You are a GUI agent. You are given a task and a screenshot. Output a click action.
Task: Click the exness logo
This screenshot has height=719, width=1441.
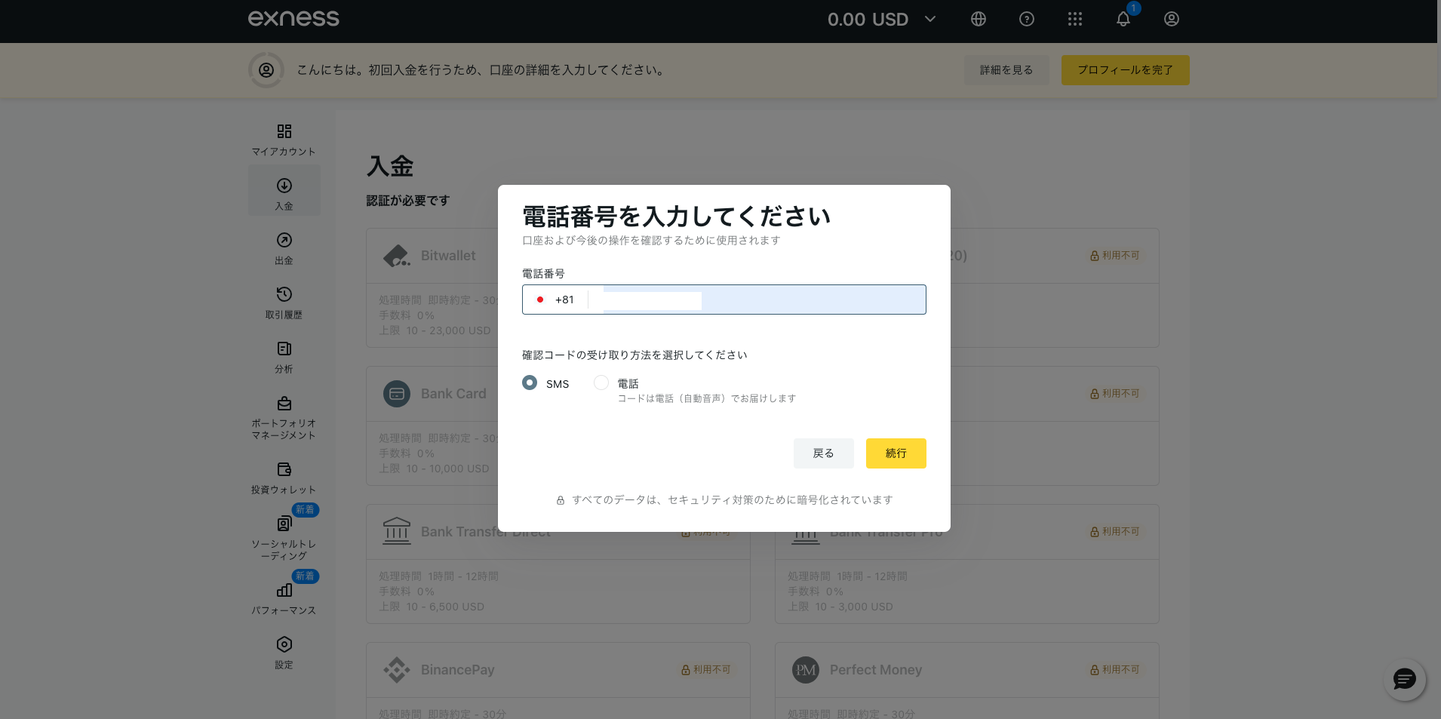click(x=293, y=19)
